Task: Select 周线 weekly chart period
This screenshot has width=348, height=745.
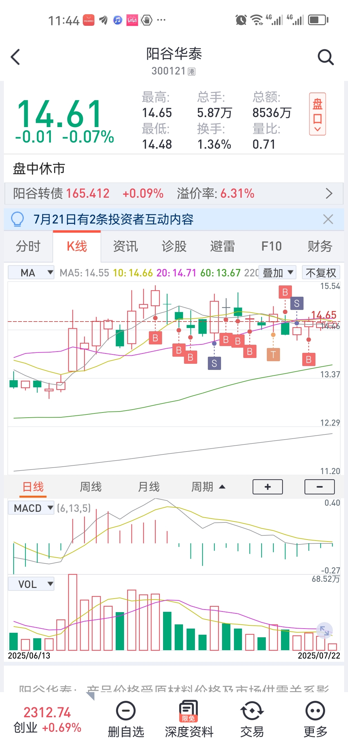Action: pyautogui.click(x=91, y=487)
